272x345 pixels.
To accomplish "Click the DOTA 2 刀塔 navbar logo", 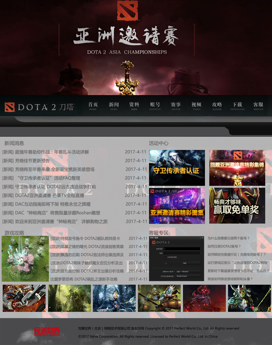I will click(40, 107).
